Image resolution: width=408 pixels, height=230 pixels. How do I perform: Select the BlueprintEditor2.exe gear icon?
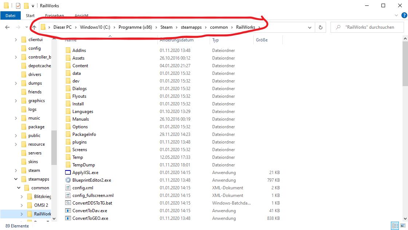(x=68, y=180)
